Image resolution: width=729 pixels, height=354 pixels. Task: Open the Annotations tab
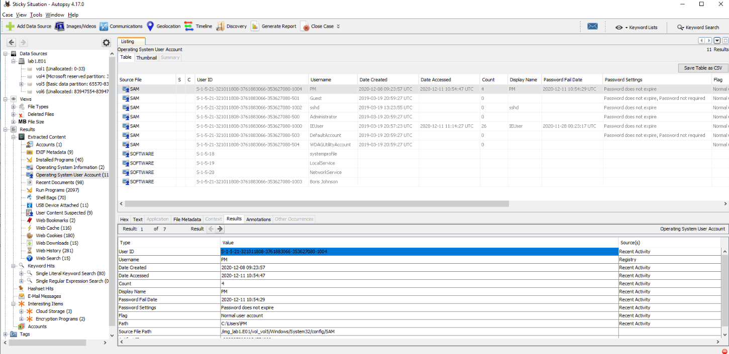click(259, 219)
